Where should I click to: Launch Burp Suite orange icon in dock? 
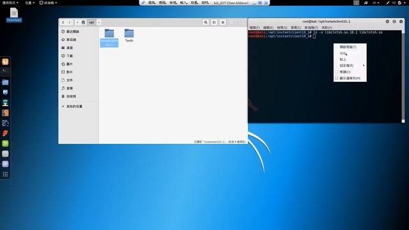pyautogui.click(x=5, y=113)
